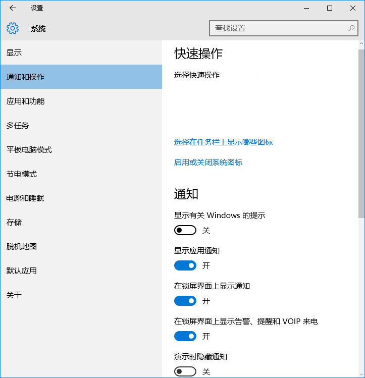Open the 多任务 section
The width and height of the screenshot is (365, 378).
tap(18, 126)
